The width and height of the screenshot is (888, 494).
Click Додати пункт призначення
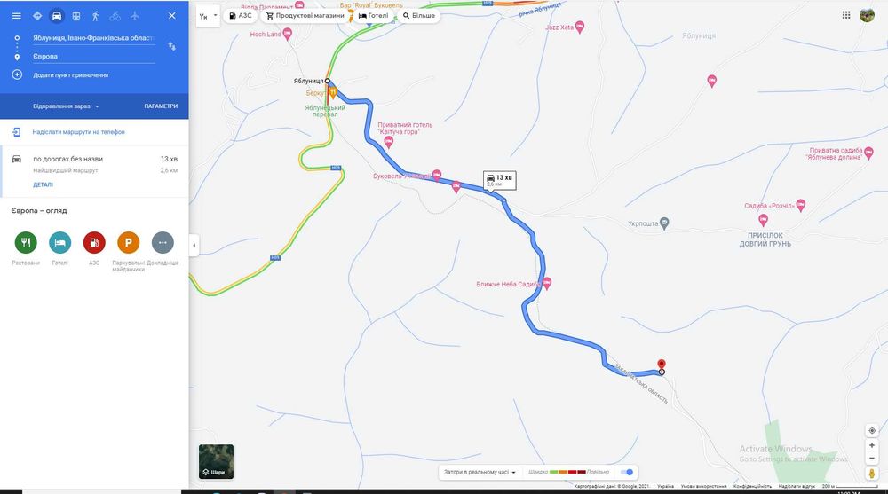[x=70, y=74]
